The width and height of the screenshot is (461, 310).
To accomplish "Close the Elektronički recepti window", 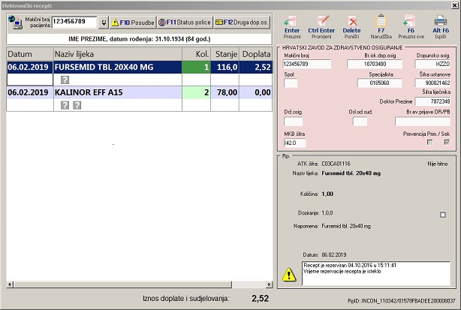I will click(454, 5).
